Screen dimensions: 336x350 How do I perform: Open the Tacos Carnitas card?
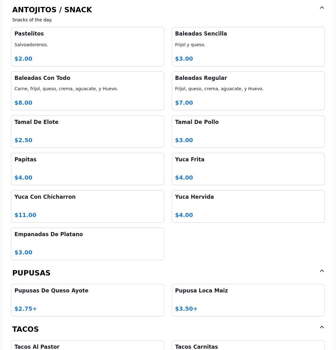pos(248,346)
